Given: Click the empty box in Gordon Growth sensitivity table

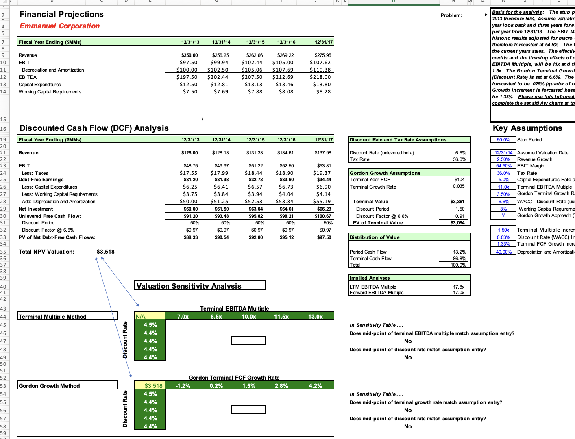Looking at the screenshot, I should [248, 410].
